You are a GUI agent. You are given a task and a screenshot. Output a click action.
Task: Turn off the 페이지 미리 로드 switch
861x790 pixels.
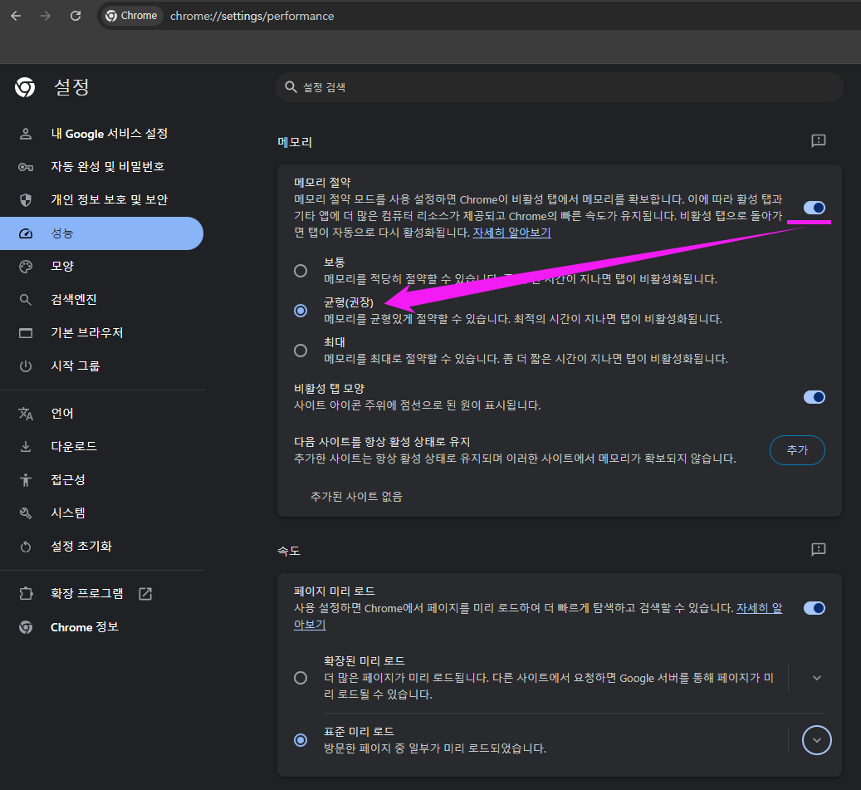814,608
